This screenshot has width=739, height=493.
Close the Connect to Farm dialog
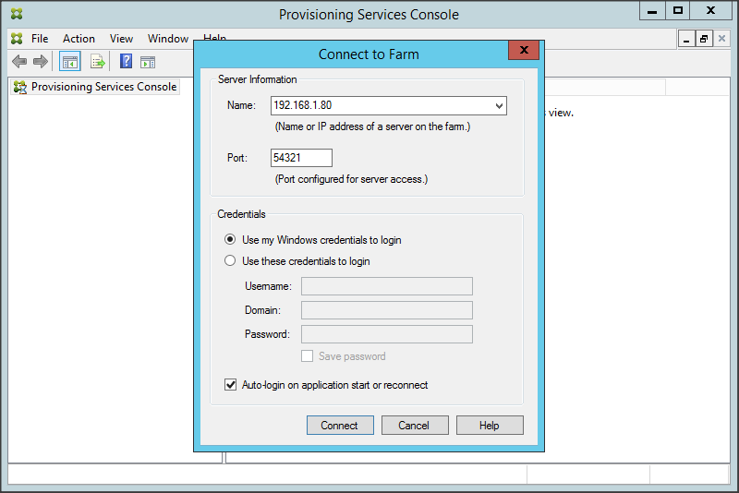(524, 51)
